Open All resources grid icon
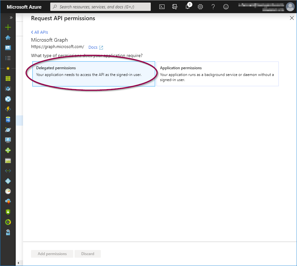 pyautogui.click(x=8, y=79)
